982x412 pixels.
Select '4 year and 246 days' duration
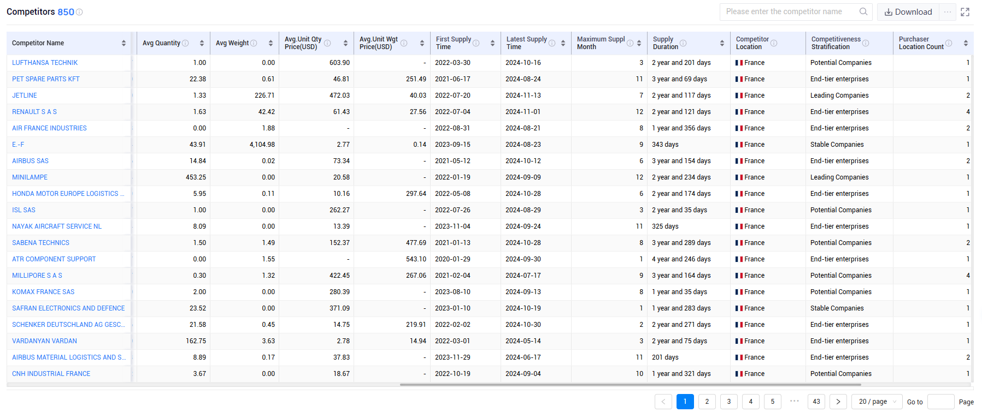pos(681,259)
